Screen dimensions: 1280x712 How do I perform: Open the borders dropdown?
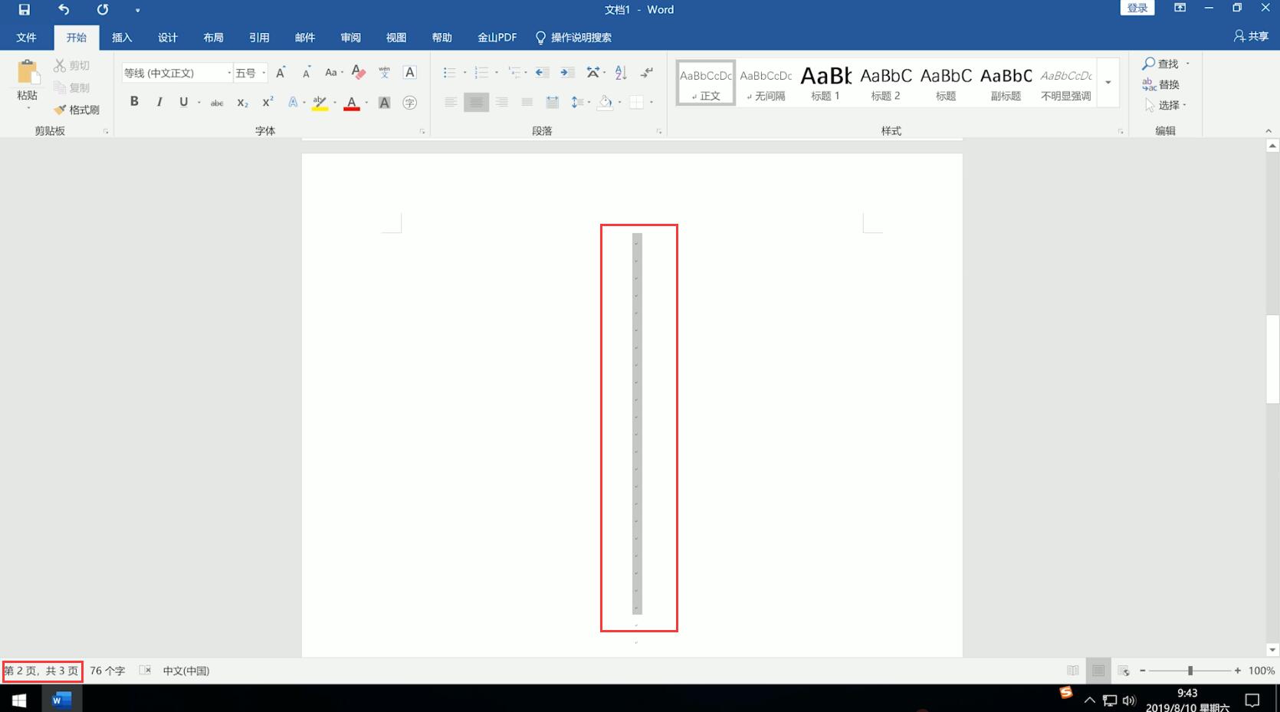coord(651,102)
